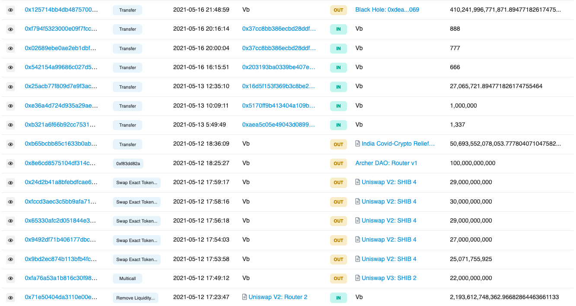Open India Covid-Crypto Relief address link
This screenshot has height=306, width=576.
[398, 144]
